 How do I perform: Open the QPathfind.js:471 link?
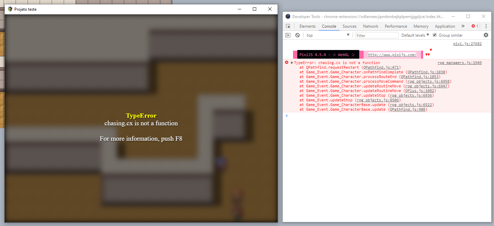coord(381,67)
